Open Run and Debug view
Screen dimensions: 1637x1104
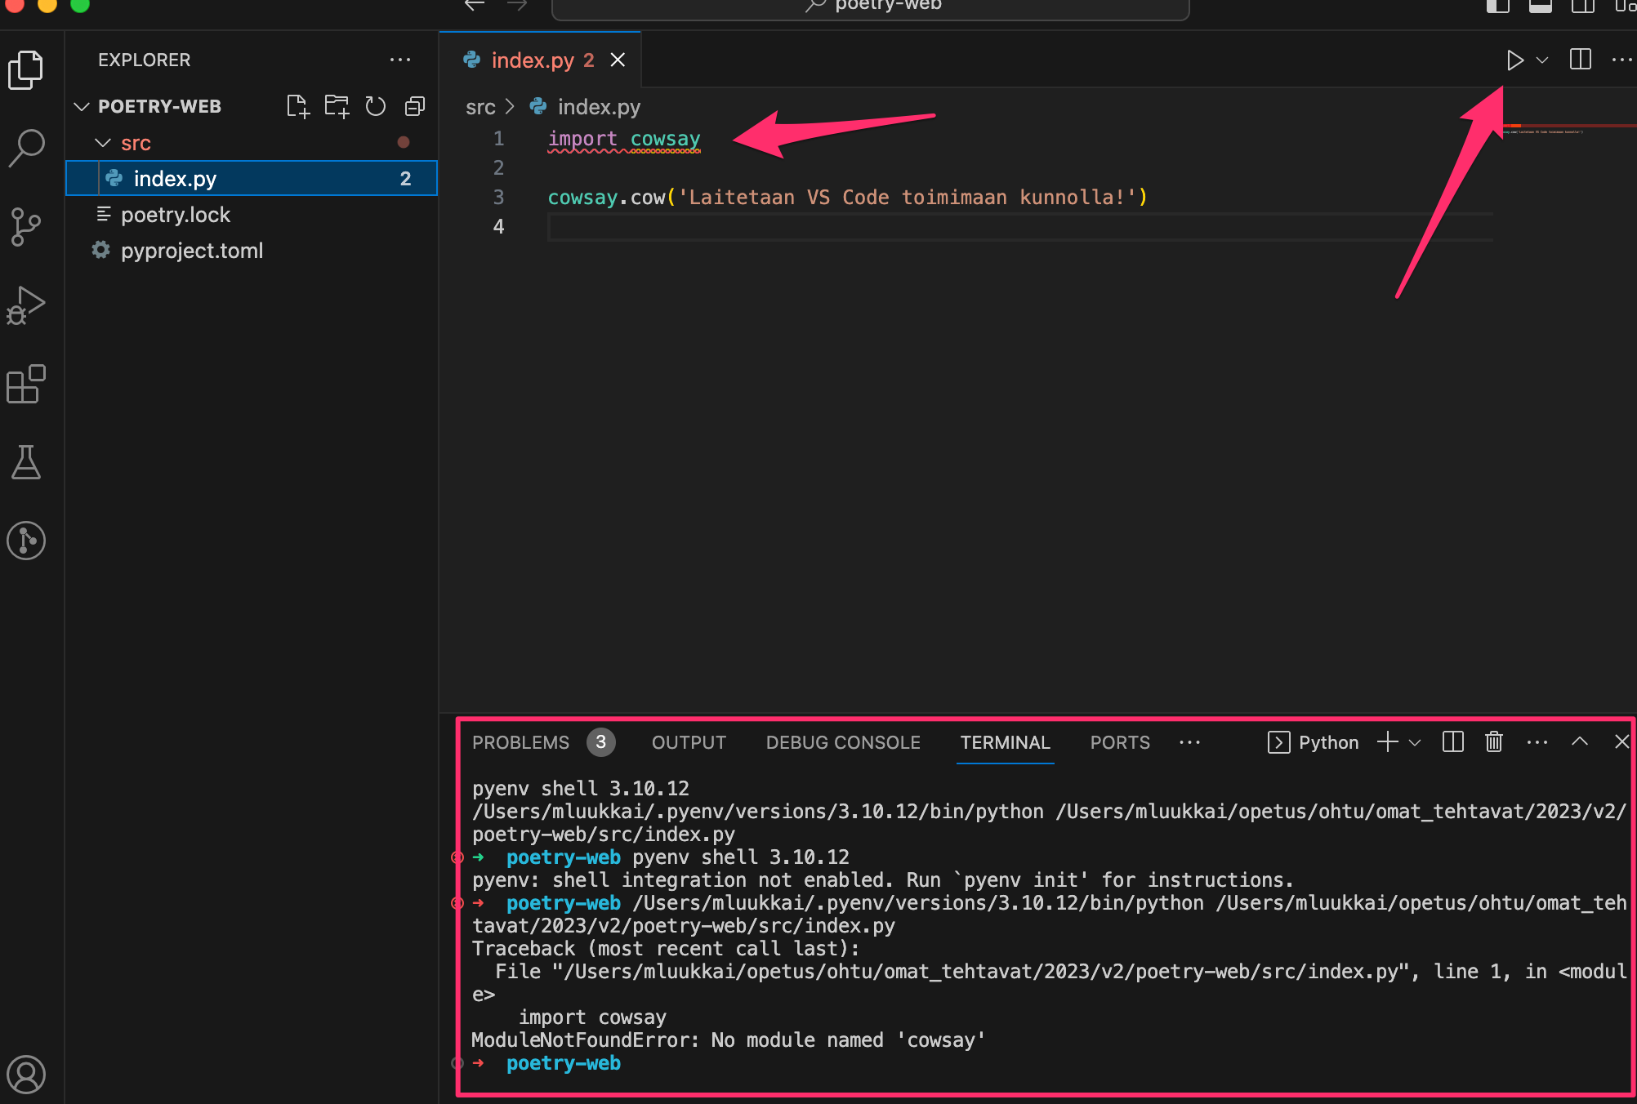[26, 305]
